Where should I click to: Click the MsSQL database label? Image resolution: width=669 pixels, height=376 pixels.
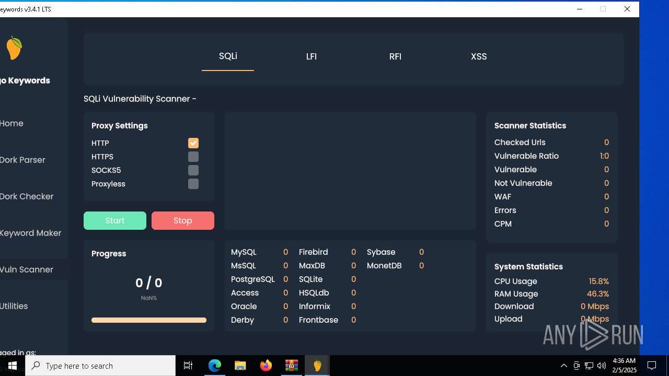tap(244, 266)
